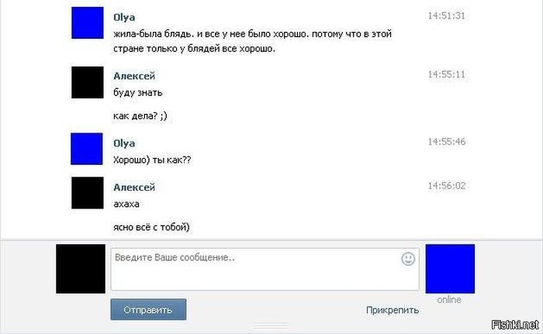The width and height of the screenshot is (543, 334).
Task: Open Olya's blue avatar beside the 14:51:31 message
Action: 88,22
